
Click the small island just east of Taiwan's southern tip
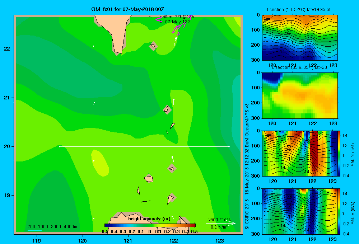coord(153,46)
